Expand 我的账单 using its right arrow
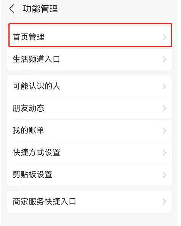The image size is (181, 226). point(165,130)
